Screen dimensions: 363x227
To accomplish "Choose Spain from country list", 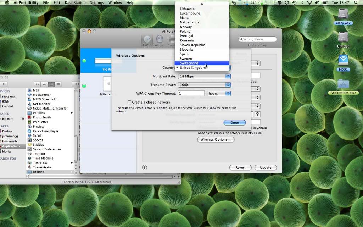I will tap(202, 54).
